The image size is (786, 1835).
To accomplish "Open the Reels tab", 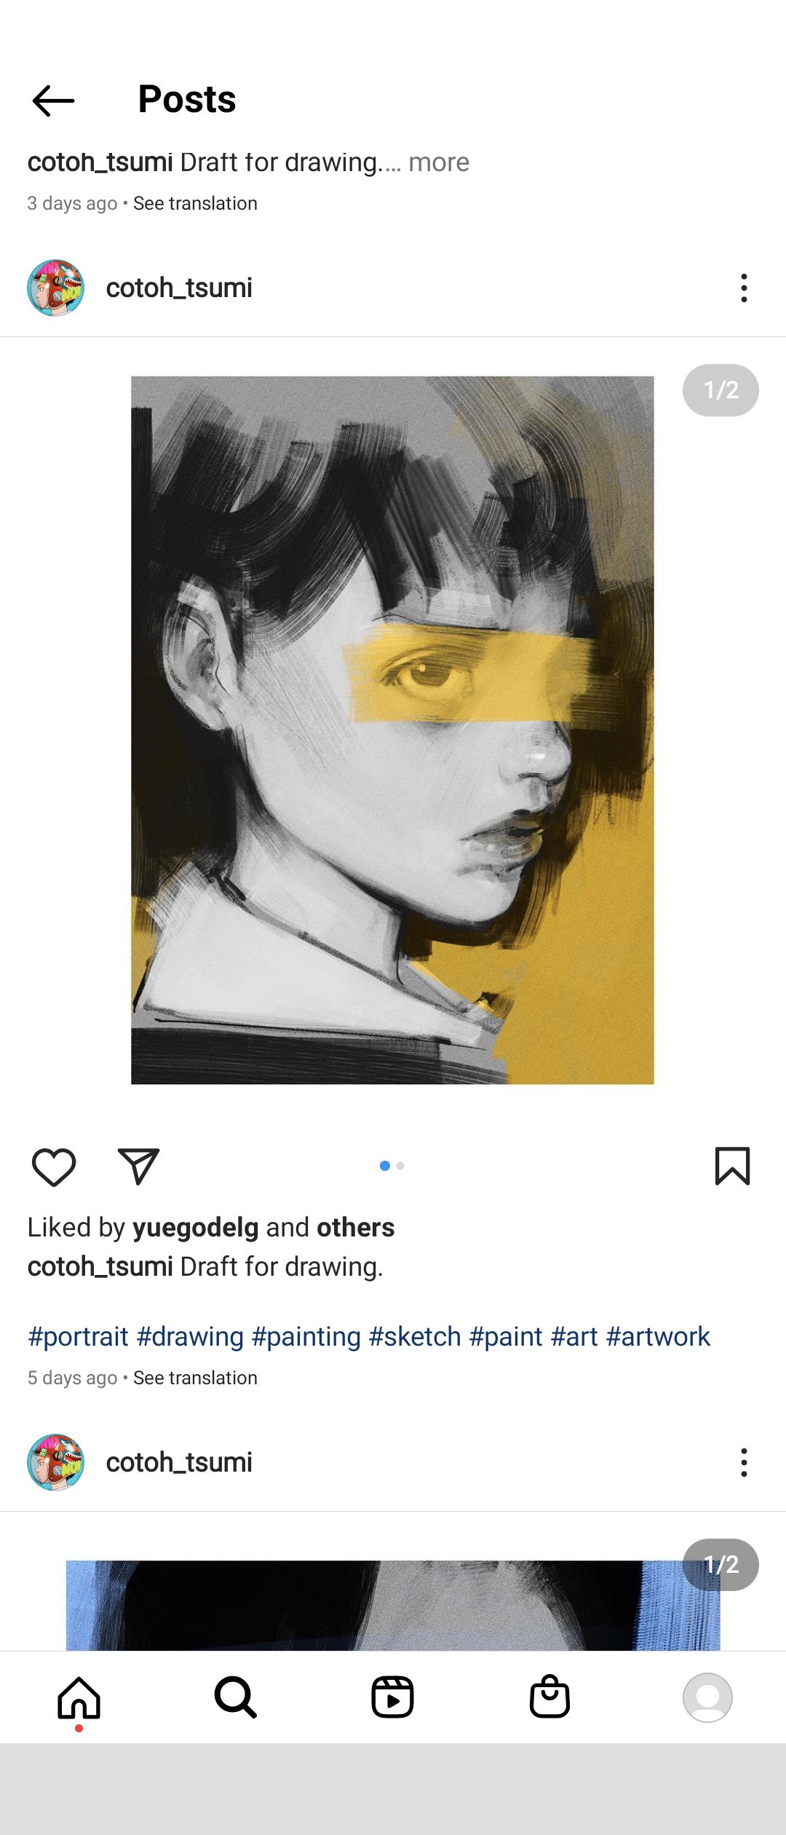I will 392,1697.
